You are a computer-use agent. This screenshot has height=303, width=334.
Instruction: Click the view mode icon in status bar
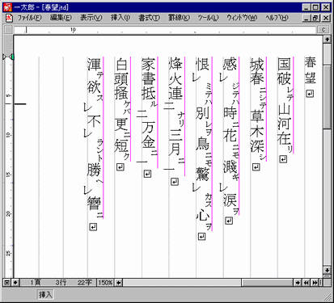tap(7, 283)
